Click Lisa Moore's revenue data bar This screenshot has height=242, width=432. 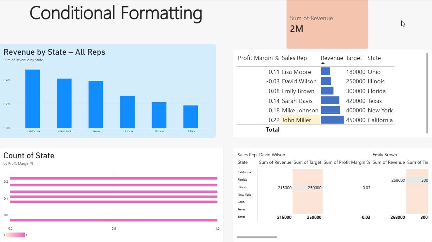tap(325, 71)
